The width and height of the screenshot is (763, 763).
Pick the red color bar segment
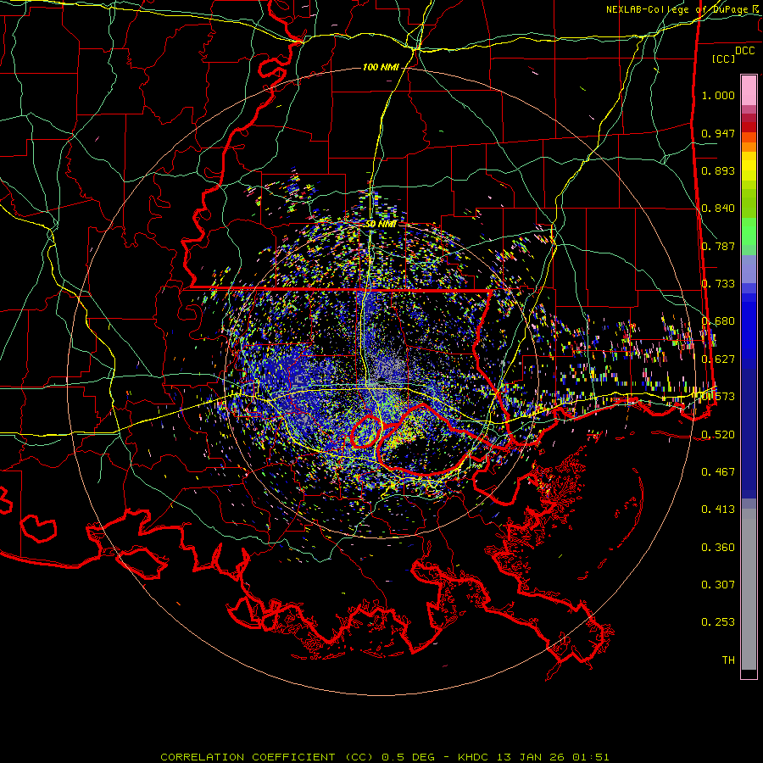click(x=749, y=127)
